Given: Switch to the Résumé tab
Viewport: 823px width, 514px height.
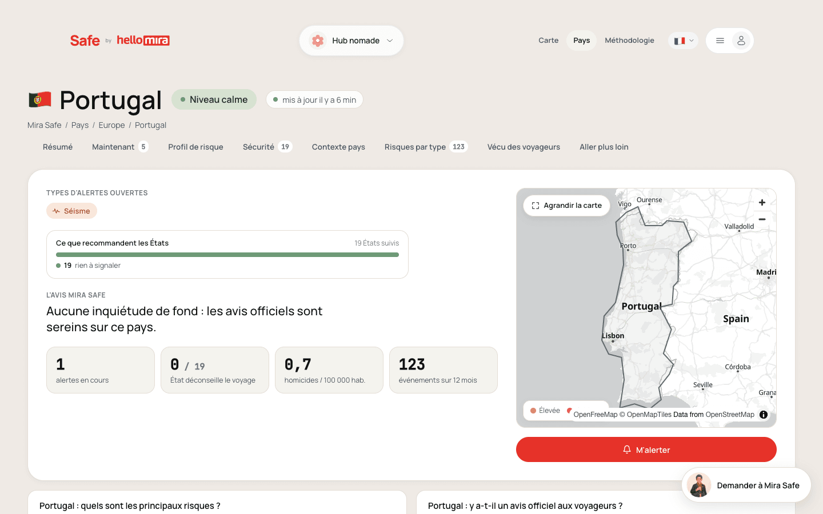Looking at the screenshot, I should [x=58, y=147].
